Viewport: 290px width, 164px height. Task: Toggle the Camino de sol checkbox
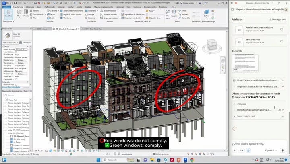pos(17,79)
